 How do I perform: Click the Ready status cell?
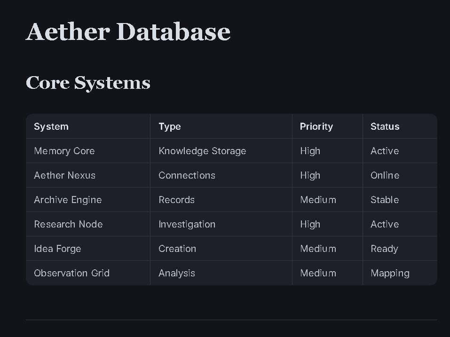coord(400,248)
